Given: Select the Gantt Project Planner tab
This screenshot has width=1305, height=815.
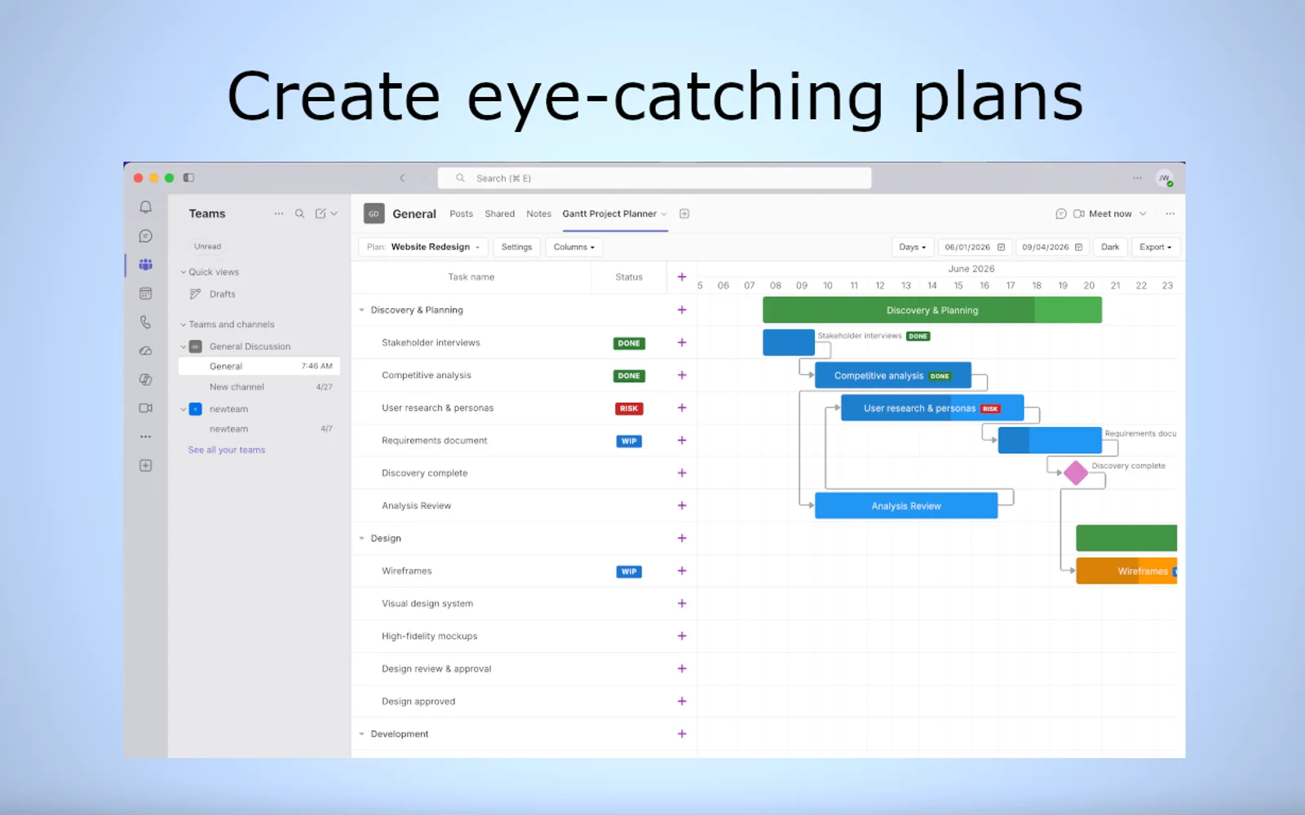Looking at the screenshot, I should 609,214.
